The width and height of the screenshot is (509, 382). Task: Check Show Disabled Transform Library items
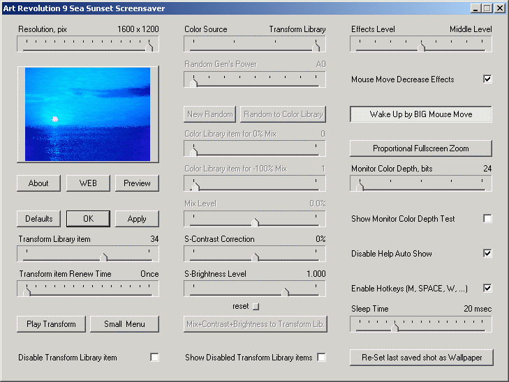pyautogui.click(x=321, y=358)
